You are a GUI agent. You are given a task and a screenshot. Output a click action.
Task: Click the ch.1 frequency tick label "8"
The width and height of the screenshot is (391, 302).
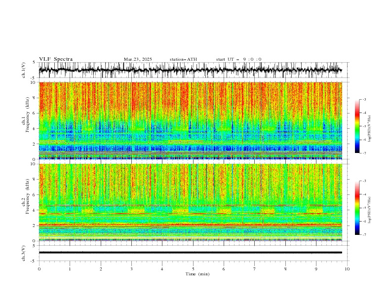point(35,98)
